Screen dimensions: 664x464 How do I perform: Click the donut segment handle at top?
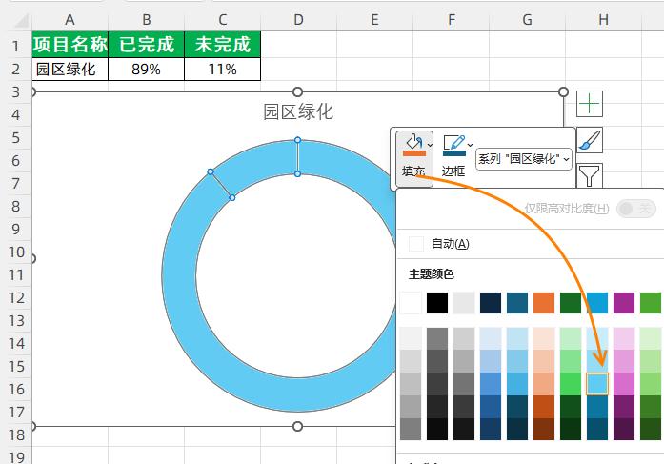[297, 141]
